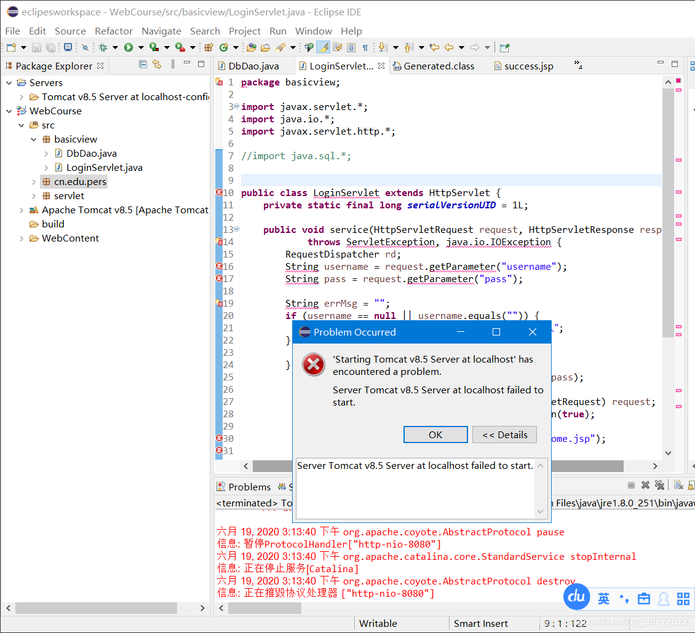Open the Navigate menu

click(161, 31)
